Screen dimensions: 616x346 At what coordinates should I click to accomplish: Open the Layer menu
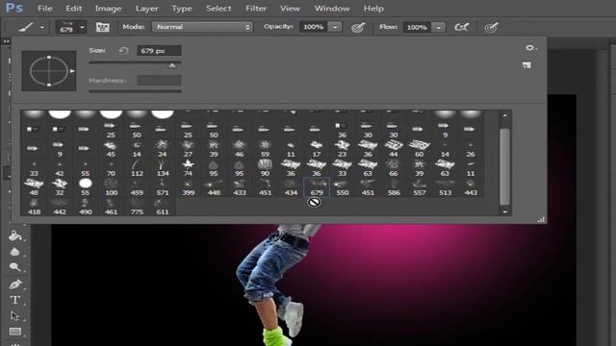pyautogui.click(x=146, y=9)
